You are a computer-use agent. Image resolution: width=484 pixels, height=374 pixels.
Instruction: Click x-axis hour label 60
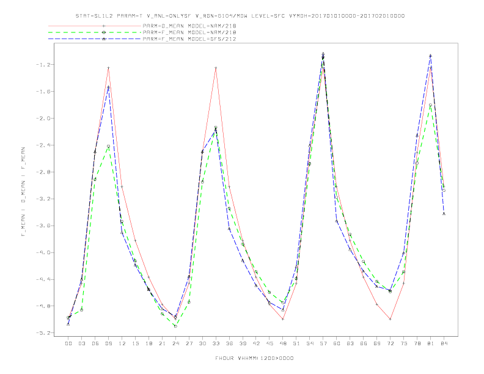[x=337, y=343]
